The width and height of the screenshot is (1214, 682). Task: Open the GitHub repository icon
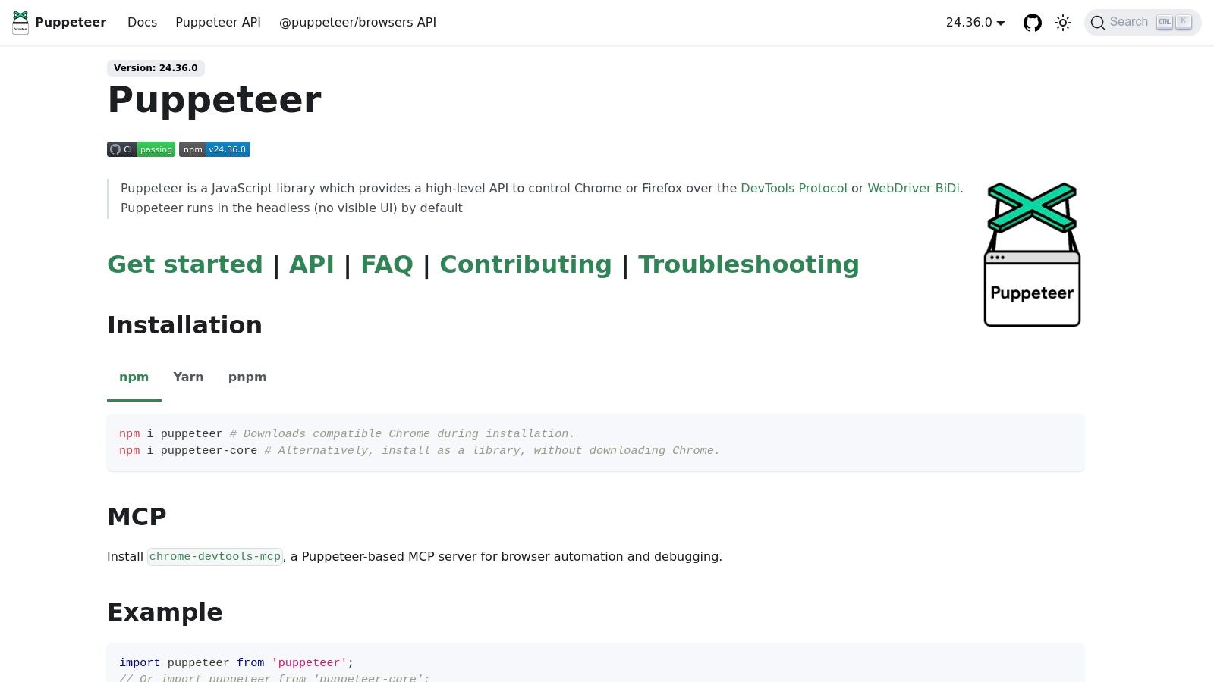tap(1033, 23)
